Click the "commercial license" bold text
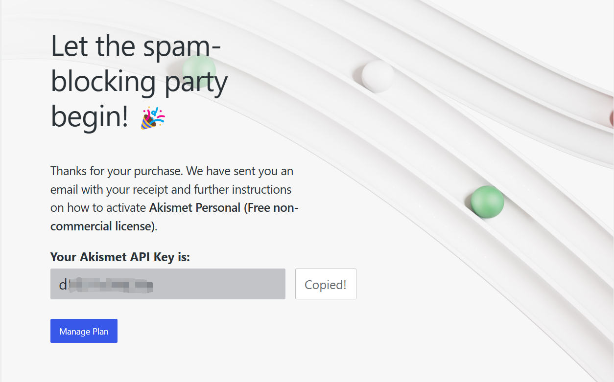Viewport: 614px width, 382px height. [x=101, y=226]
